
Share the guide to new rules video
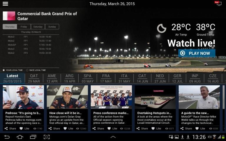(x=186, y=128)
